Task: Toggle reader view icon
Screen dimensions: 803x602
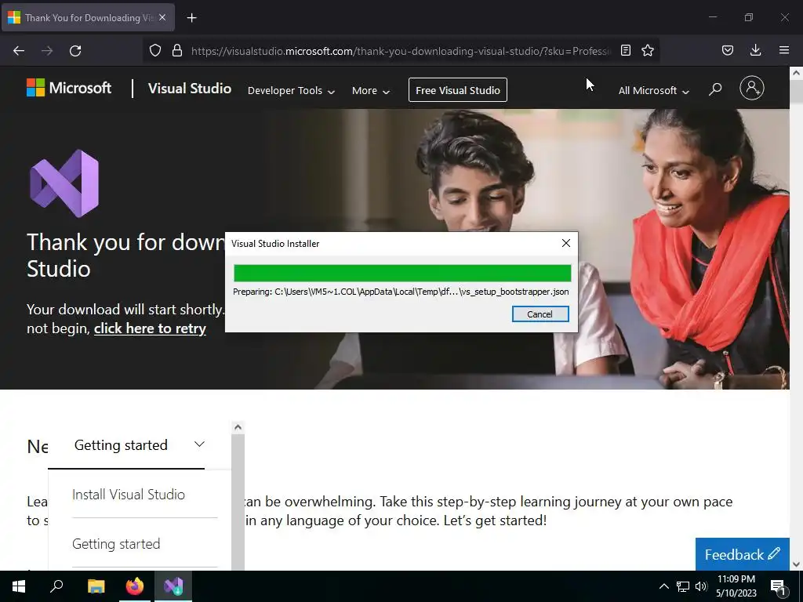Action: 625,50
